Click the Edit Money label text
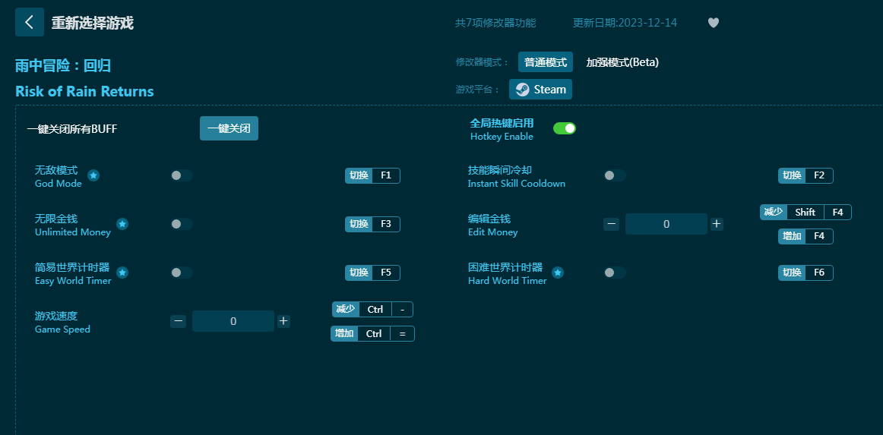This screenshot has width=883, height=435. pyautogui.click(x=492, y=232)
